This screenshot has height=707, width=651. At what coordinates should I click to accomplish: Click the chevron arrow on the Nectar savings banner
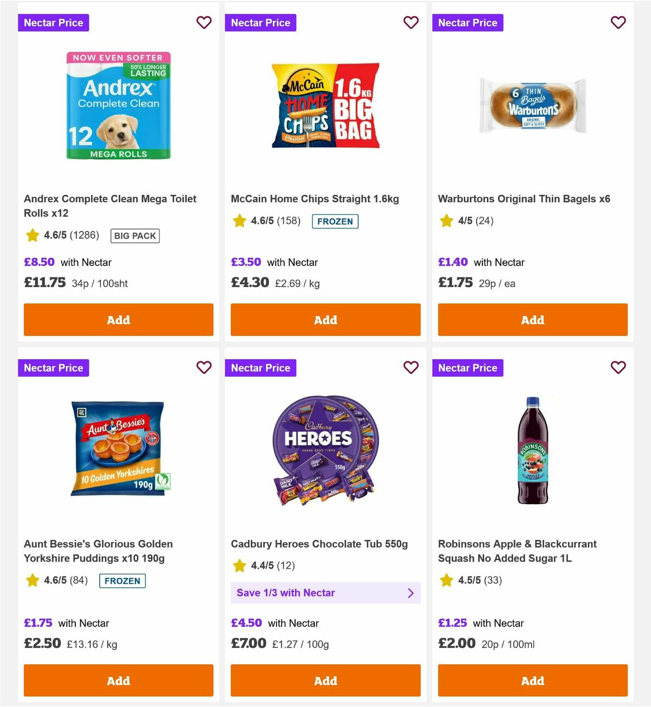pos(411,593)
